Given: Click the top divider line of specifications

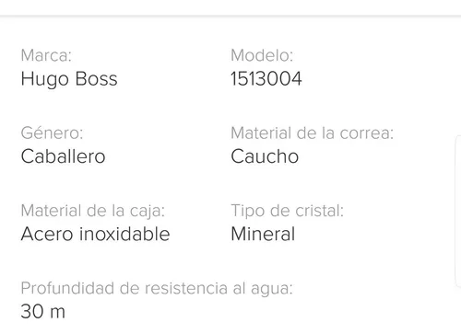Looking at the screenshot, I should coord(230,16).
